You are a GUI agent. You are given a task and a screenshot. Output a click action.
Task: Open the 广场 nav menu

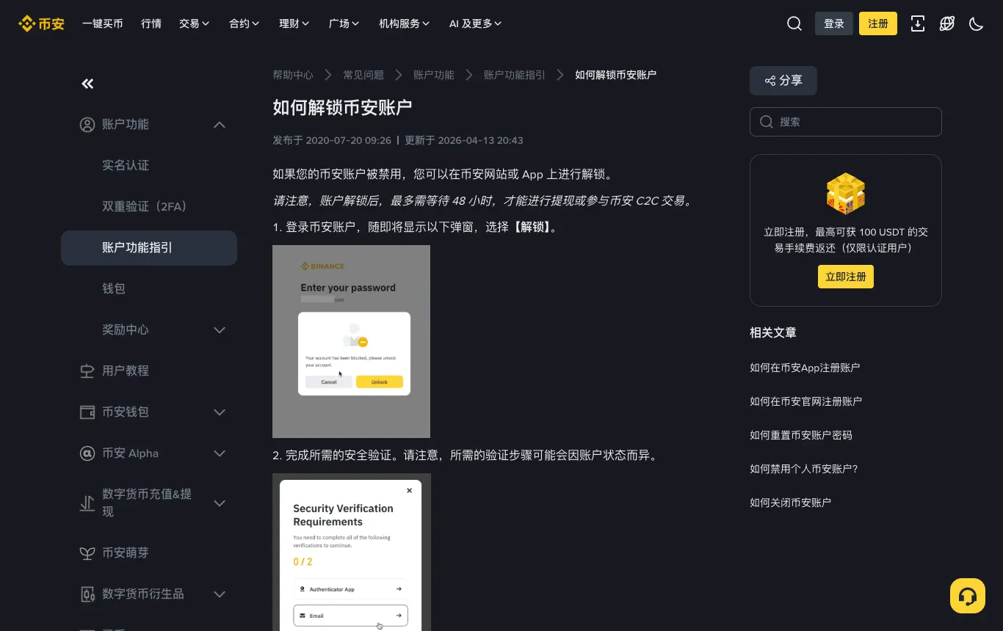[x=344, y=23]
